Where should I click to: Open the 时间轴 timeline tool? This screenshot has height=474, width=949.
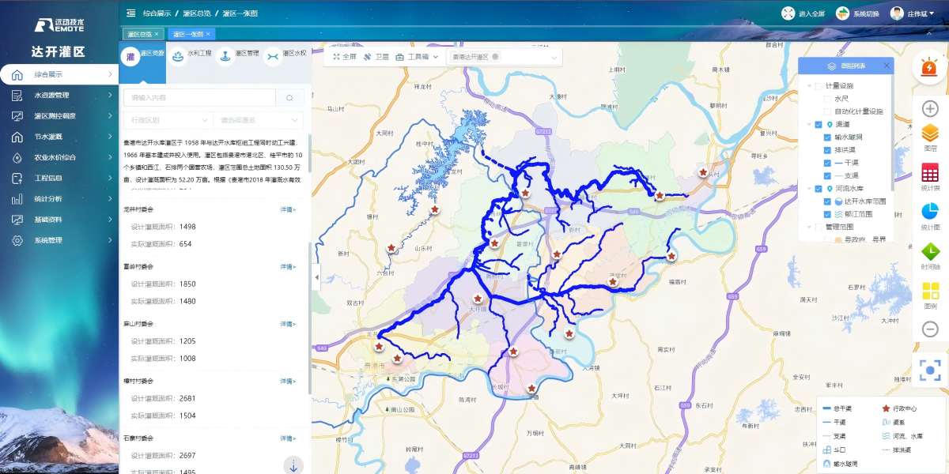click(930, 255)
